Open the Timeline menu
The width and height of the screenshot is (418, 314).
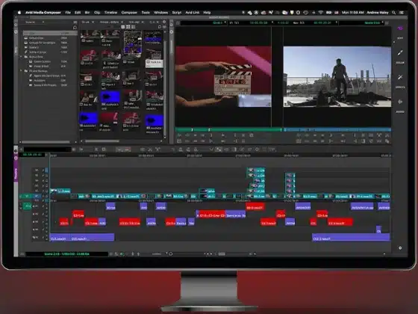[110, 13]
